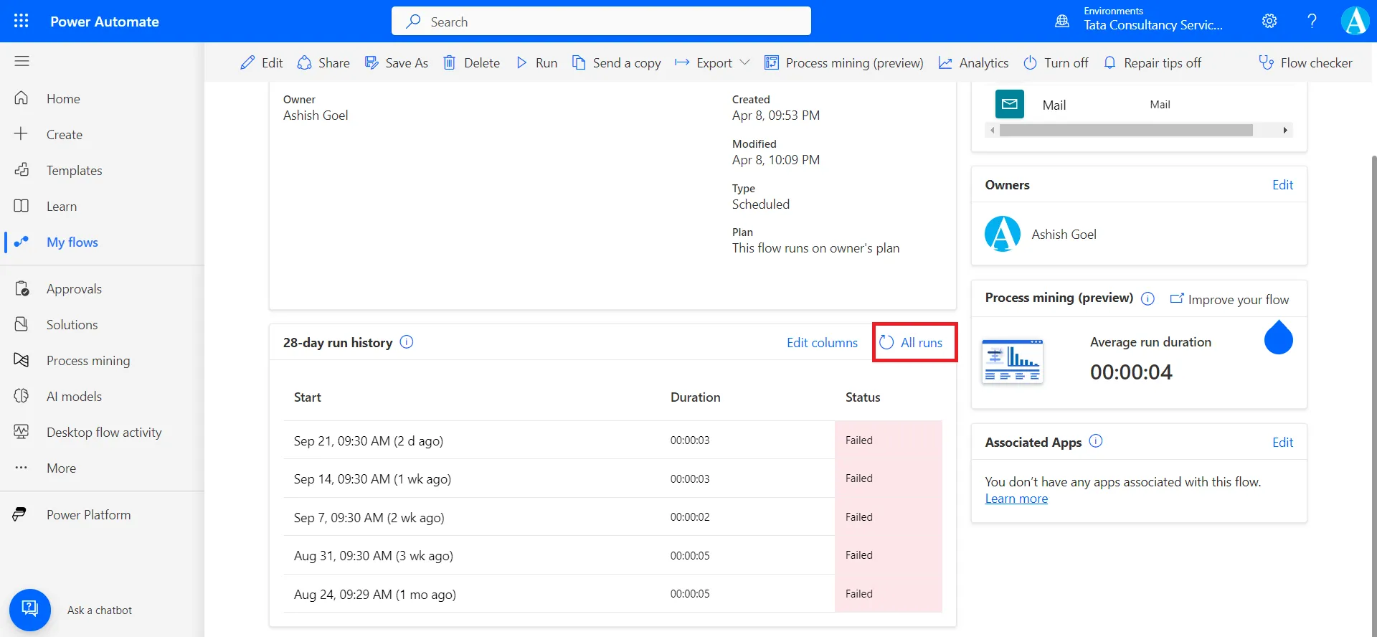Open All runs link
1377x637 pixels.
pos(911,342)
